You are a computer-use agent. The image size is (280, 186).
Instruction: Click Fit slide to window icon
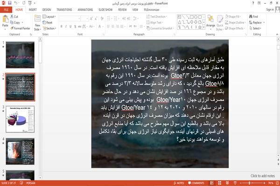click(x=277, y=183)
